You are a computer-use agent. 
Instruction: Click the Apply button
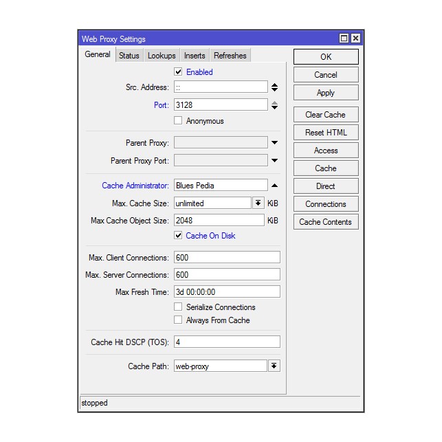(x=326, y=93)
